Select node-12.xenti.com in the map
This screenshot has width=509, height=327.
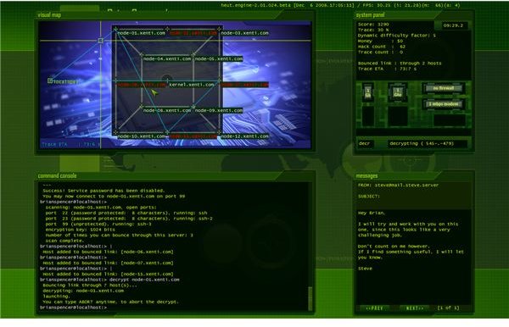pyautogui.click(x=244, y=136)
